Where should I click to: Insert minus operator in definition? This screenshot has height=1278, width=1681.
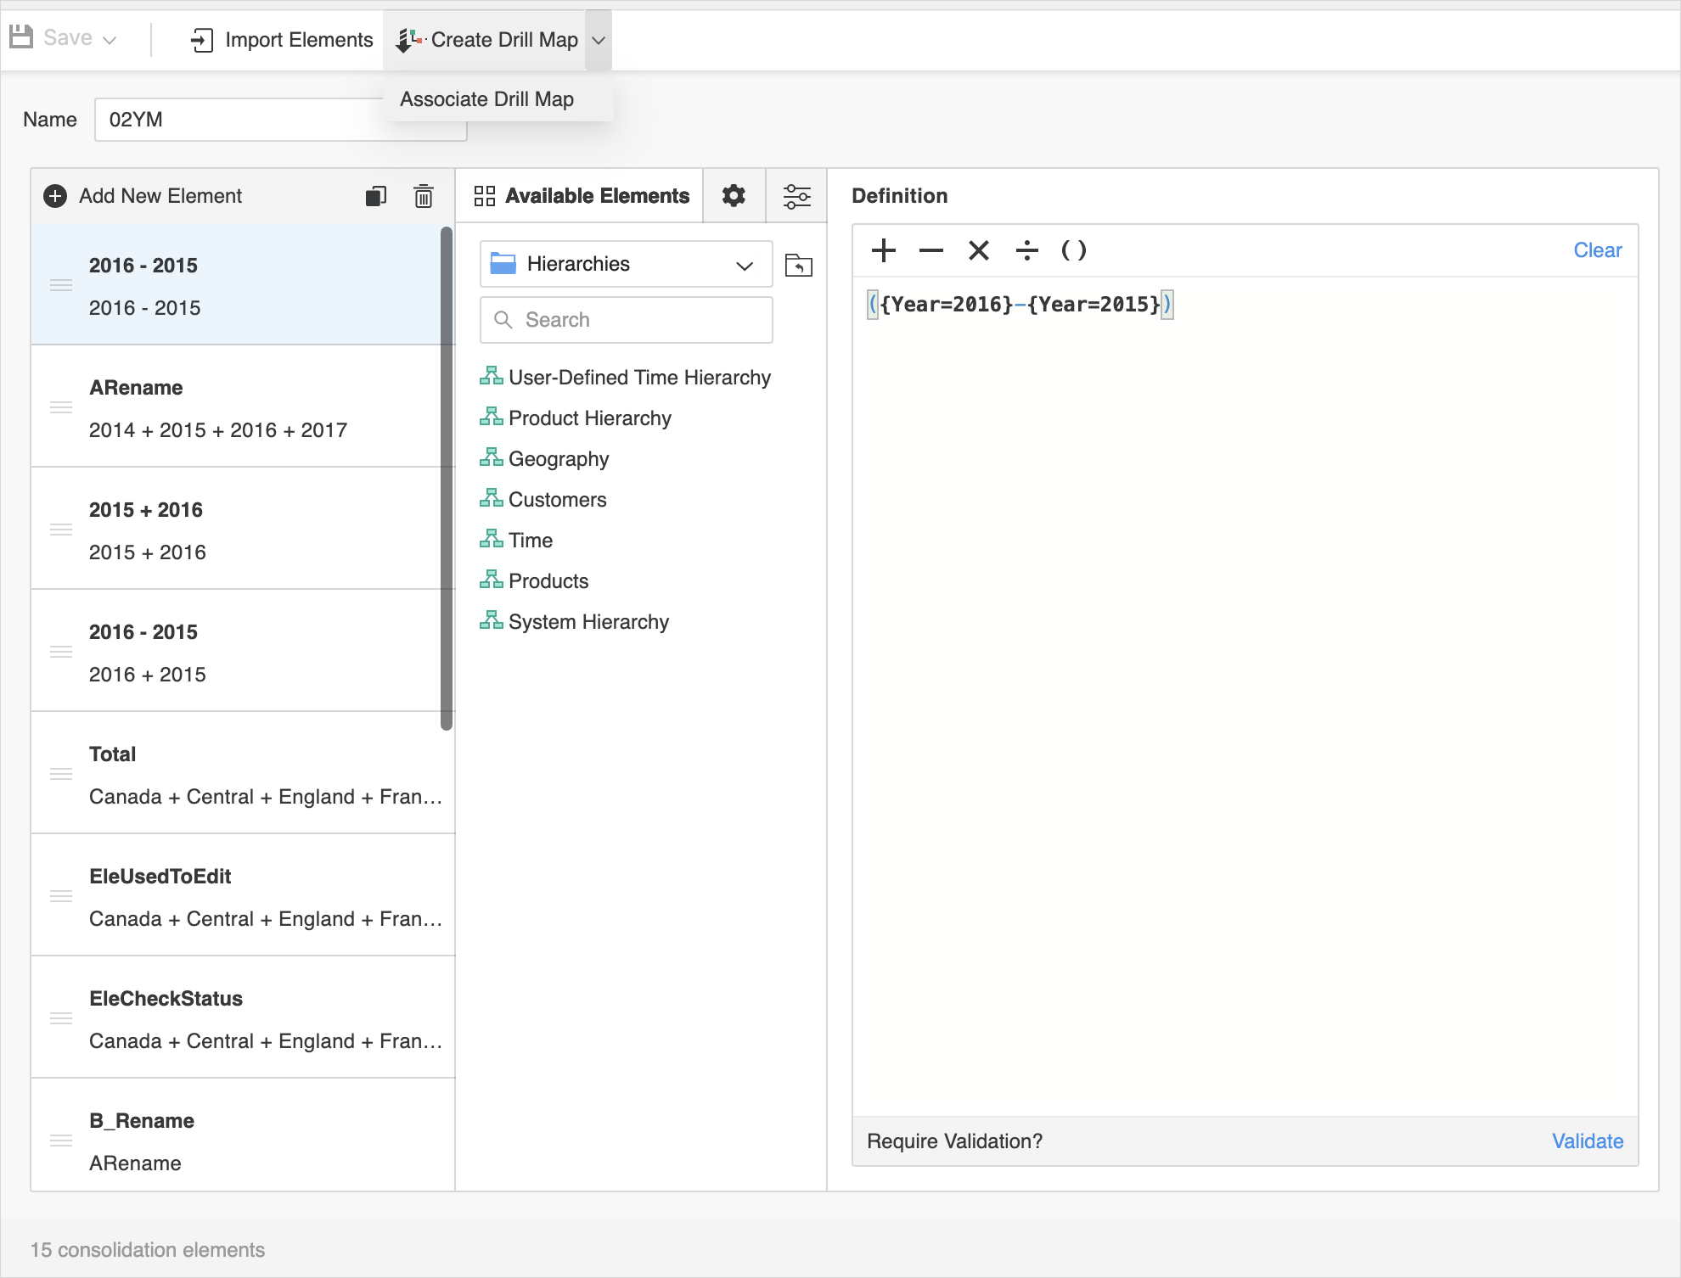click(x=930, y=250)
